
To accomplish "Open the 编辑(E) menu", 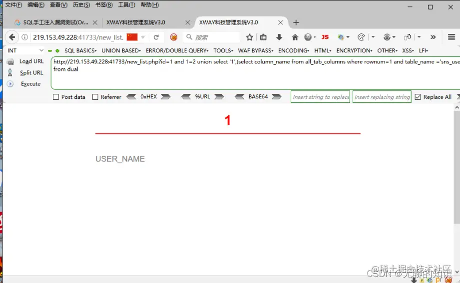I will [36, 4].
